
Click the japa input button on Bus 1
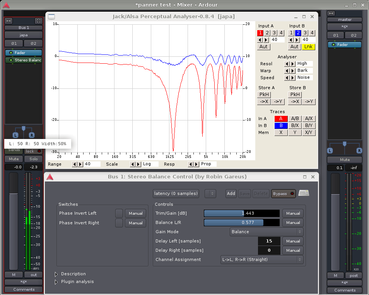[x=24, y=35]
